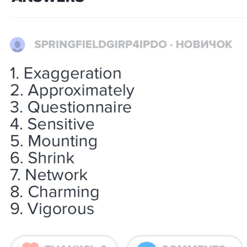Select the word Shrink
247x247 pixels.
point(51,158)
